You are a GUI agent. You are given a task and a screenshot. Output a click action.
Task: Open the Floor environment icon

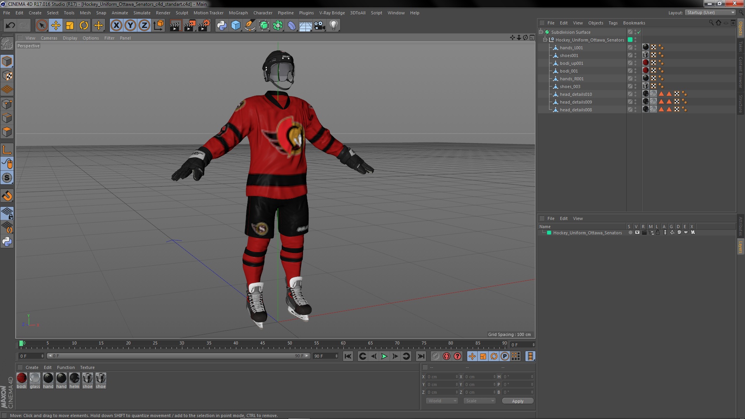(x=306, y=26)
